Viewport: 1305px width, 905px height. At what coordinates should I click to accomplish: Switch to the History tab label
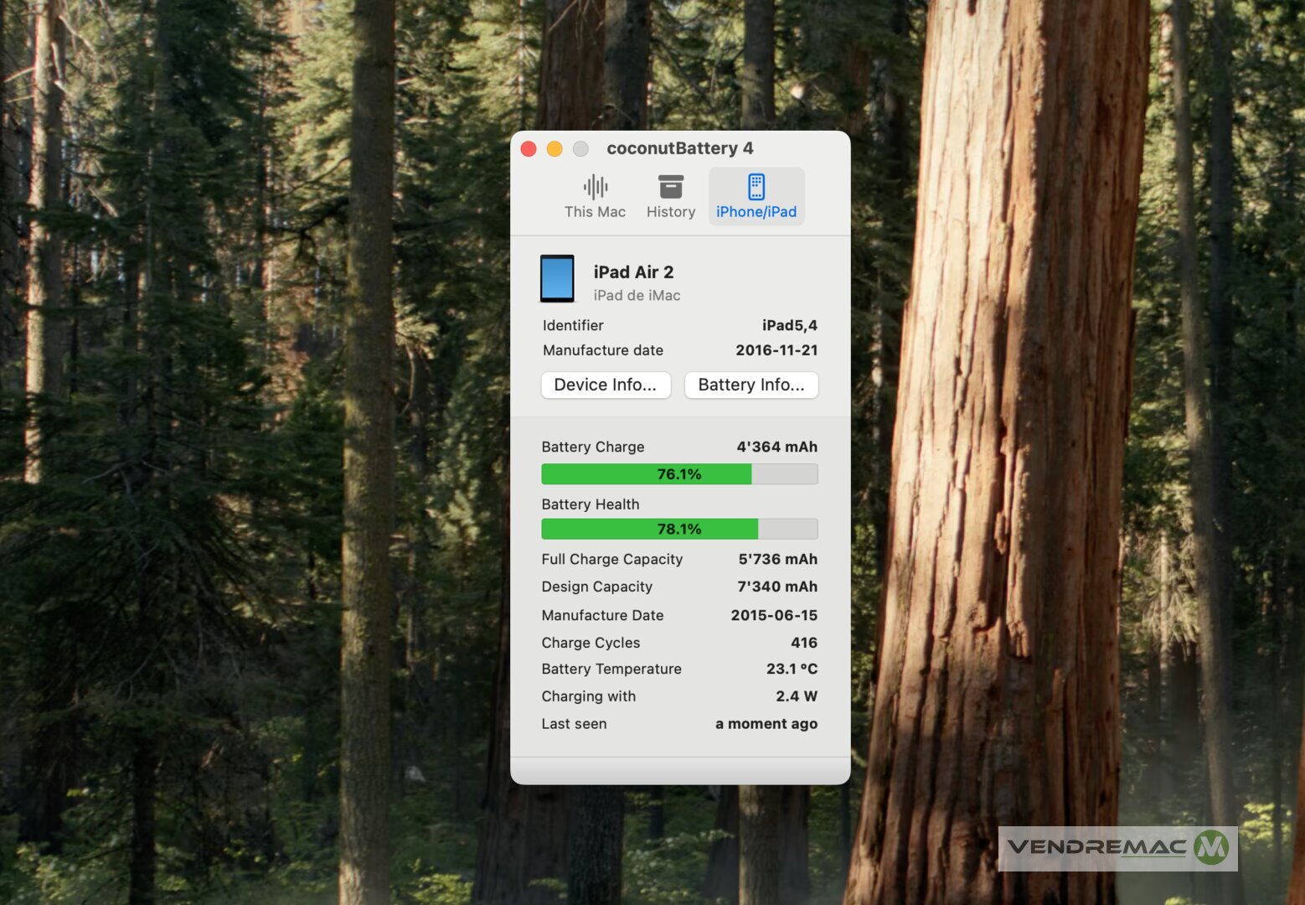[x=671, y=212]
